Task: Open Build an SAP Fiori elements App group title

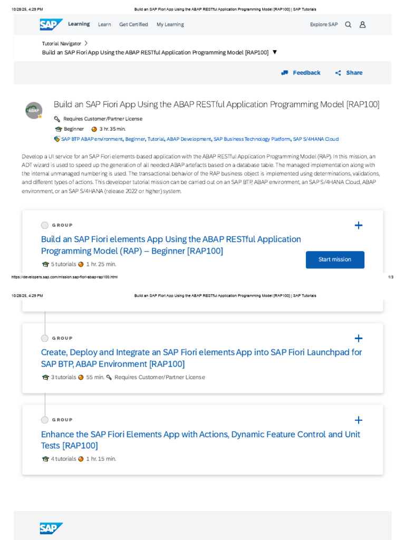Action: click(x=171, y=245)
